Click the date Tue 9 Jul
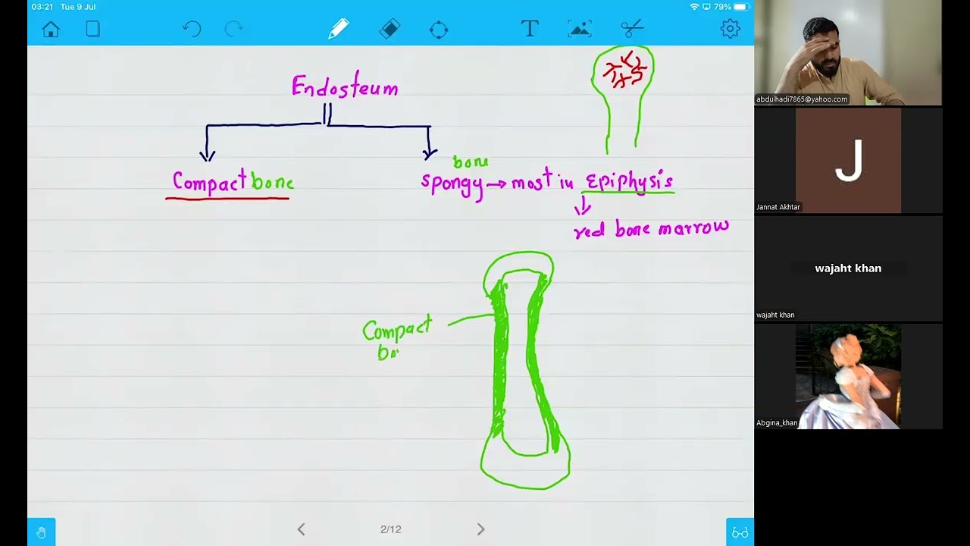The image size is (970, 546). click(x=78, y=7)
